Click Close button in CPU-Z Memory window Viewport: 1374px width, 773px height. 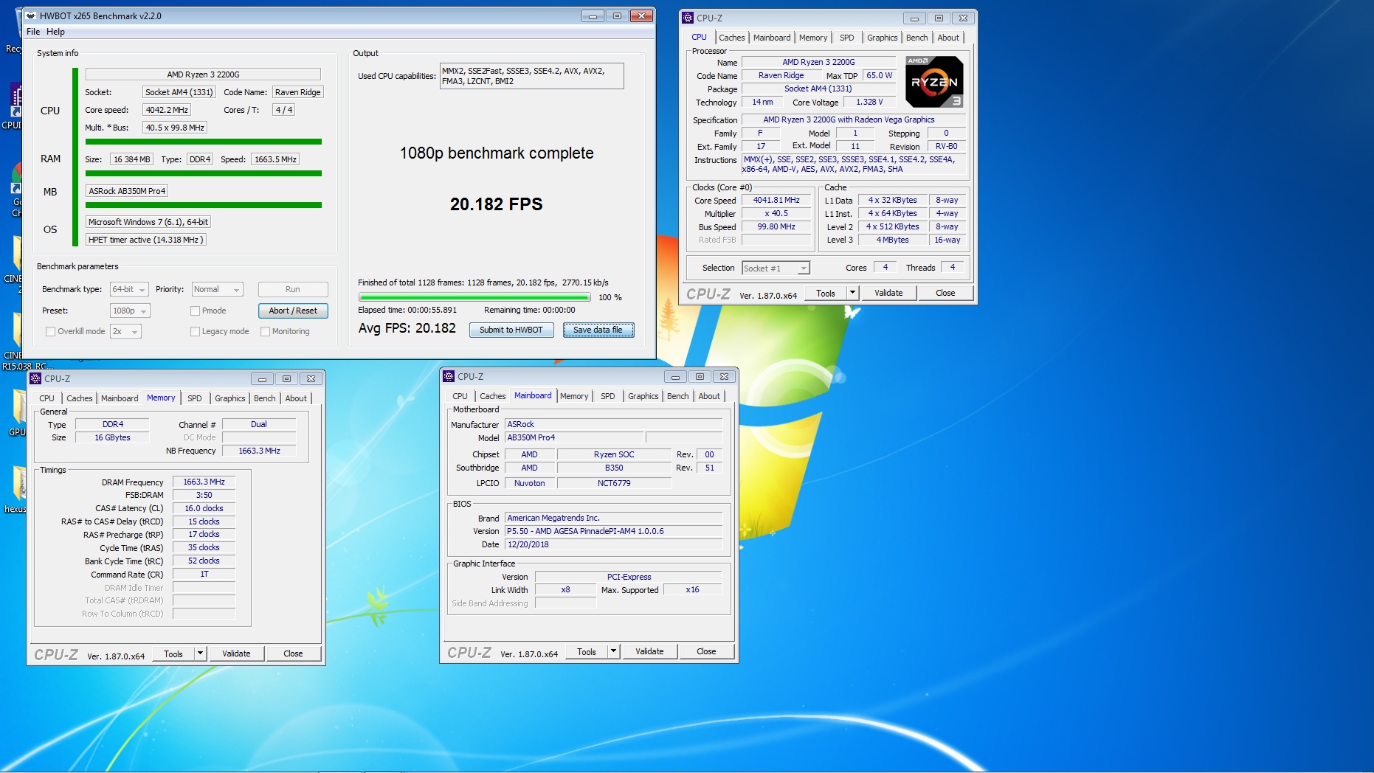click(x=293, y=654)
